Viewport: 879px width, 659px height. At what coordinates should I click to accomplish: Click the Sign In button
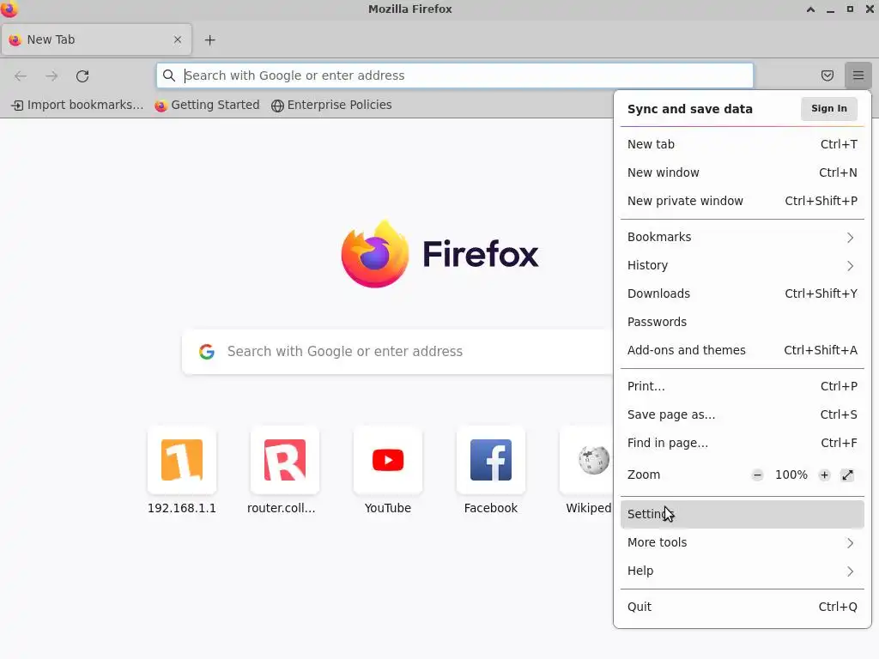828,109
